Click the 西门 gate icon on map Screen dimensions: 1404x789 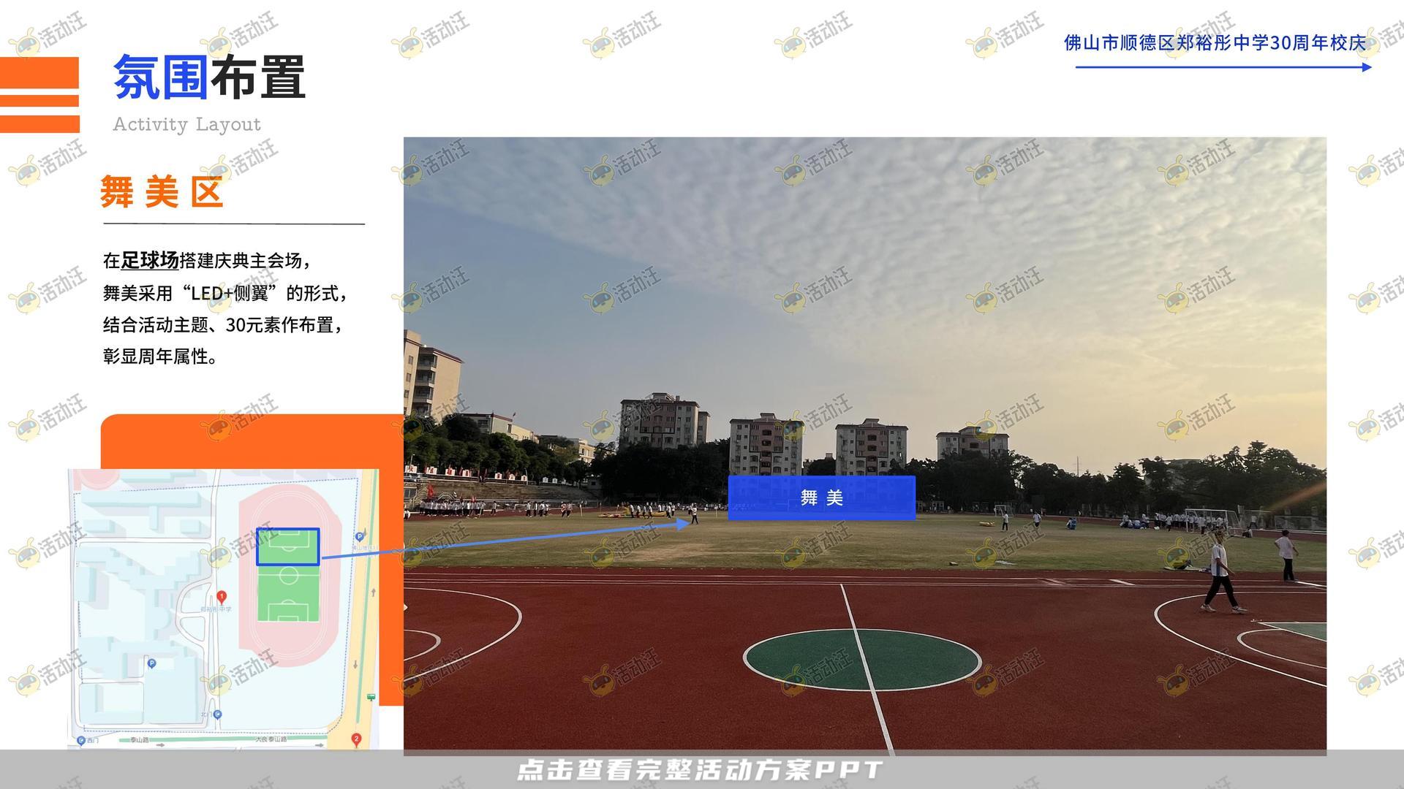click(81, 740)
